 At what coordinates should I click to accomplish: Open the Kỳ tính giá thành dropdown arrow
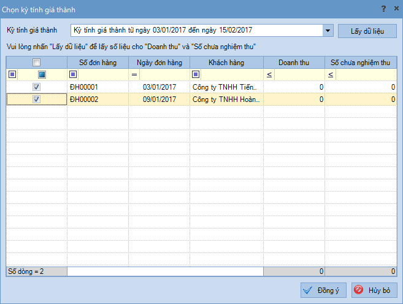point(327,29)
